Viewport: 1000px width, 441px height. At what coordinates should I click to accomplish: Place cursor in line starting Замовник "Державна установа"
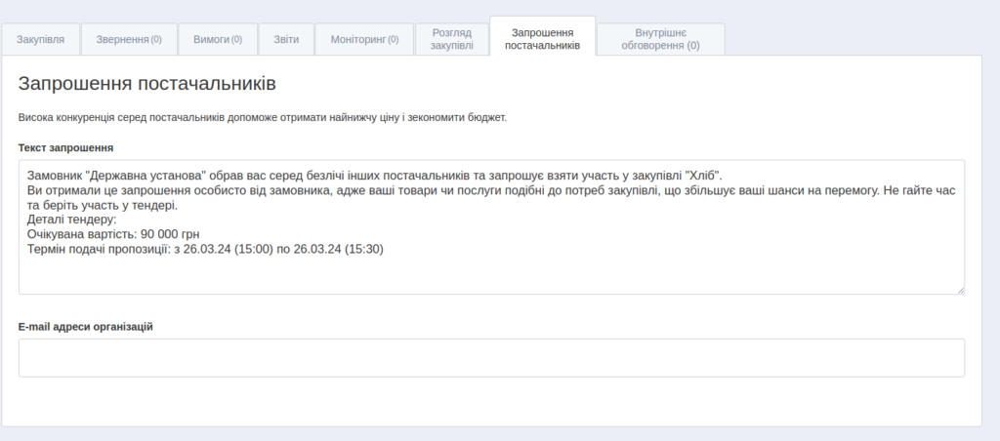[371, 176]
